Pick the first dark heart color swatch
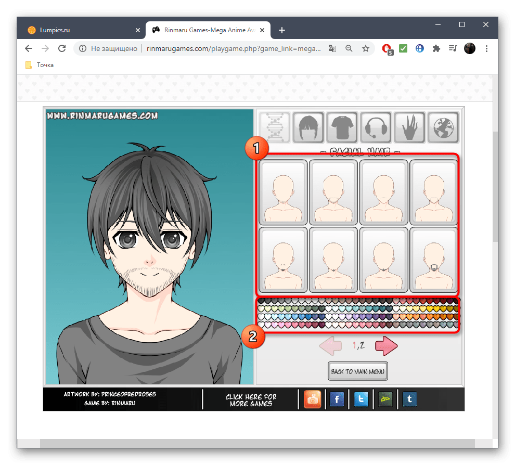The image size is (515, 465). 261,301
